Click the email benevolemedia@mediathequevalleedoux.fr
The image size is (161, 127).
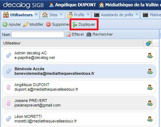tap(54, 74)
